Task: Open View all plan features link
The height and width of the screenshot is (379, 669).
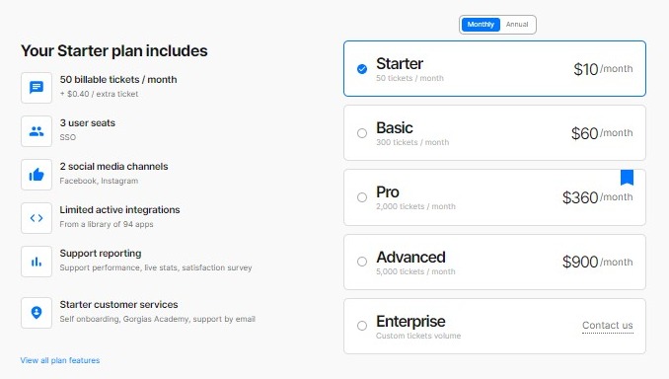Action: [60, 360]
